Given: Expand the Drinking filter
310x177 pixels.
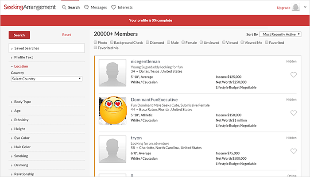Looking at the screenshot, I should (46, 165).
